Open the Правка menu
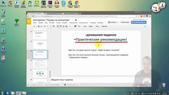The image size is (169, 95). (x=41, y=23)
